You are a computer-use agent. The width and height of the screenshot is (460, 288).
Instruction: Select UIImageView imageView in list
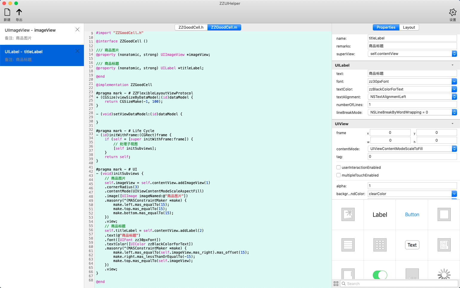coord(42,34)
